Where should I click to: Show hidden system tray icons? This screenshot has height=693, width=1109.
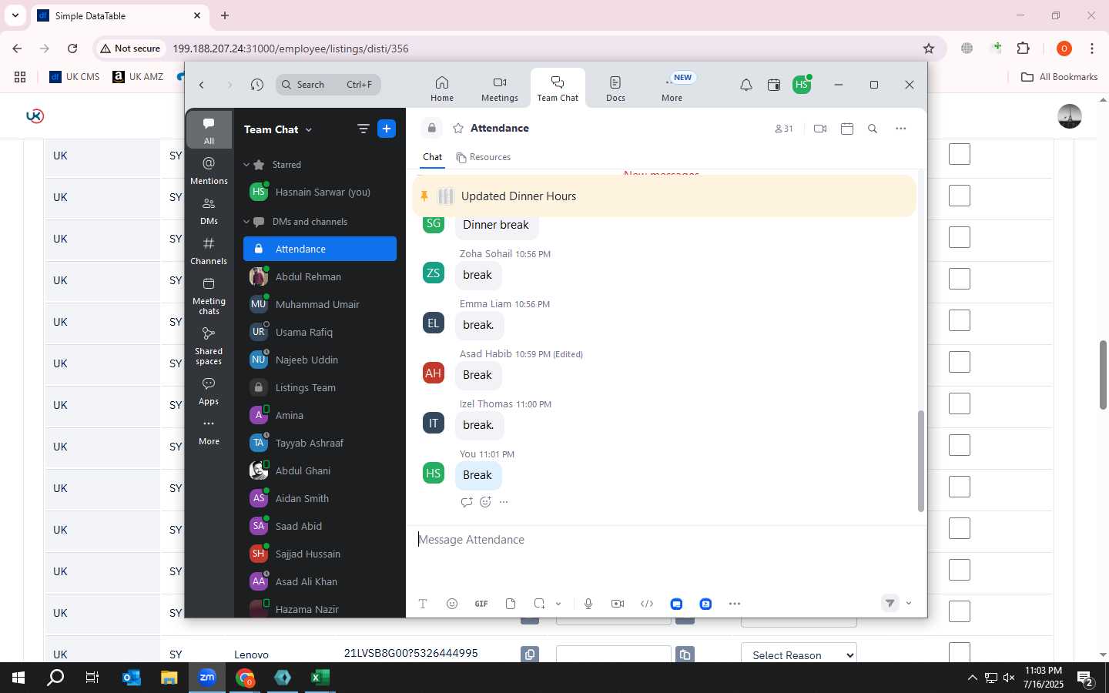pyautogui.click(x=972, y=678)
